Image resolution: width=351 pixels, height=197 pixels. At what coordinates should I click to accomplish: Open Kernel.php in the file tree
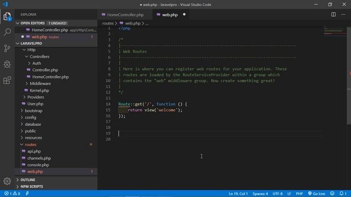[x=39, y=90]
